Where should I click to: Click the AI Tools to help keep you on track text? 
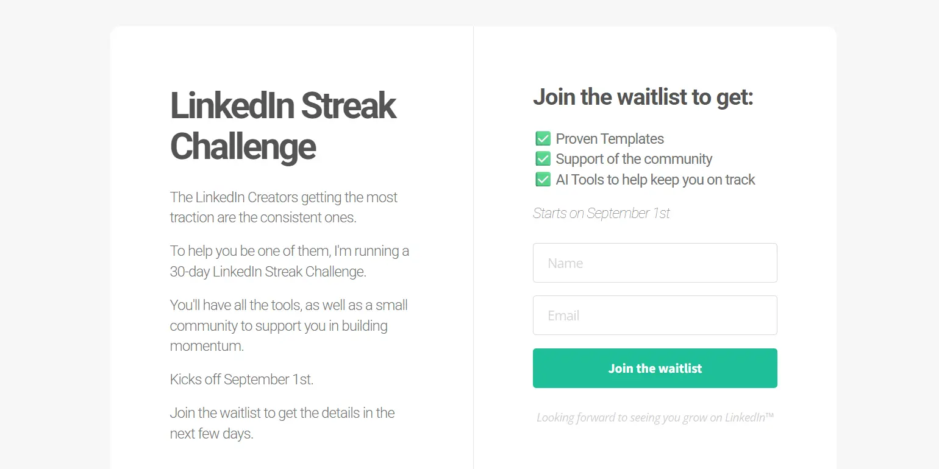tap(655, 180)
